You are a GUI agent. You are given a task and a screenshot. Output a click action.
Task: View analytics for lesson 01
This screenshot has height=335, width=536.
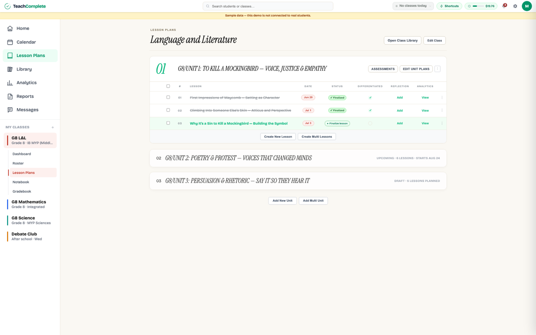(x=425, y=97)
